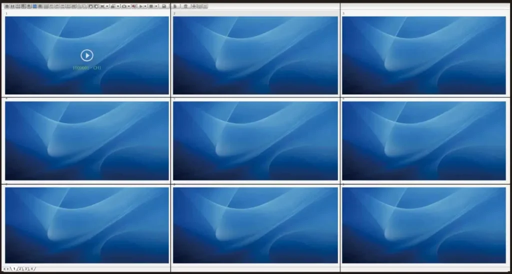Open the dropdown arrow beside the play icon
Screen dimensions: 512x274
point(145,6)
